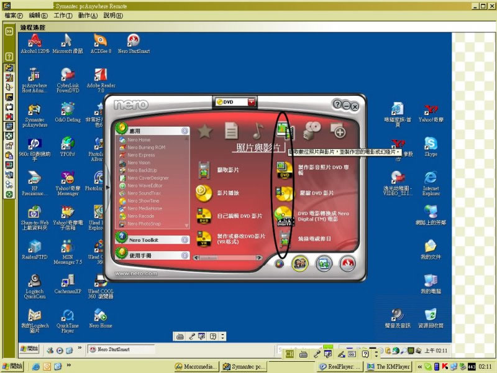Click the VR format DVD-Video icon
The image size is (497, 373).
tap(204, 239)
